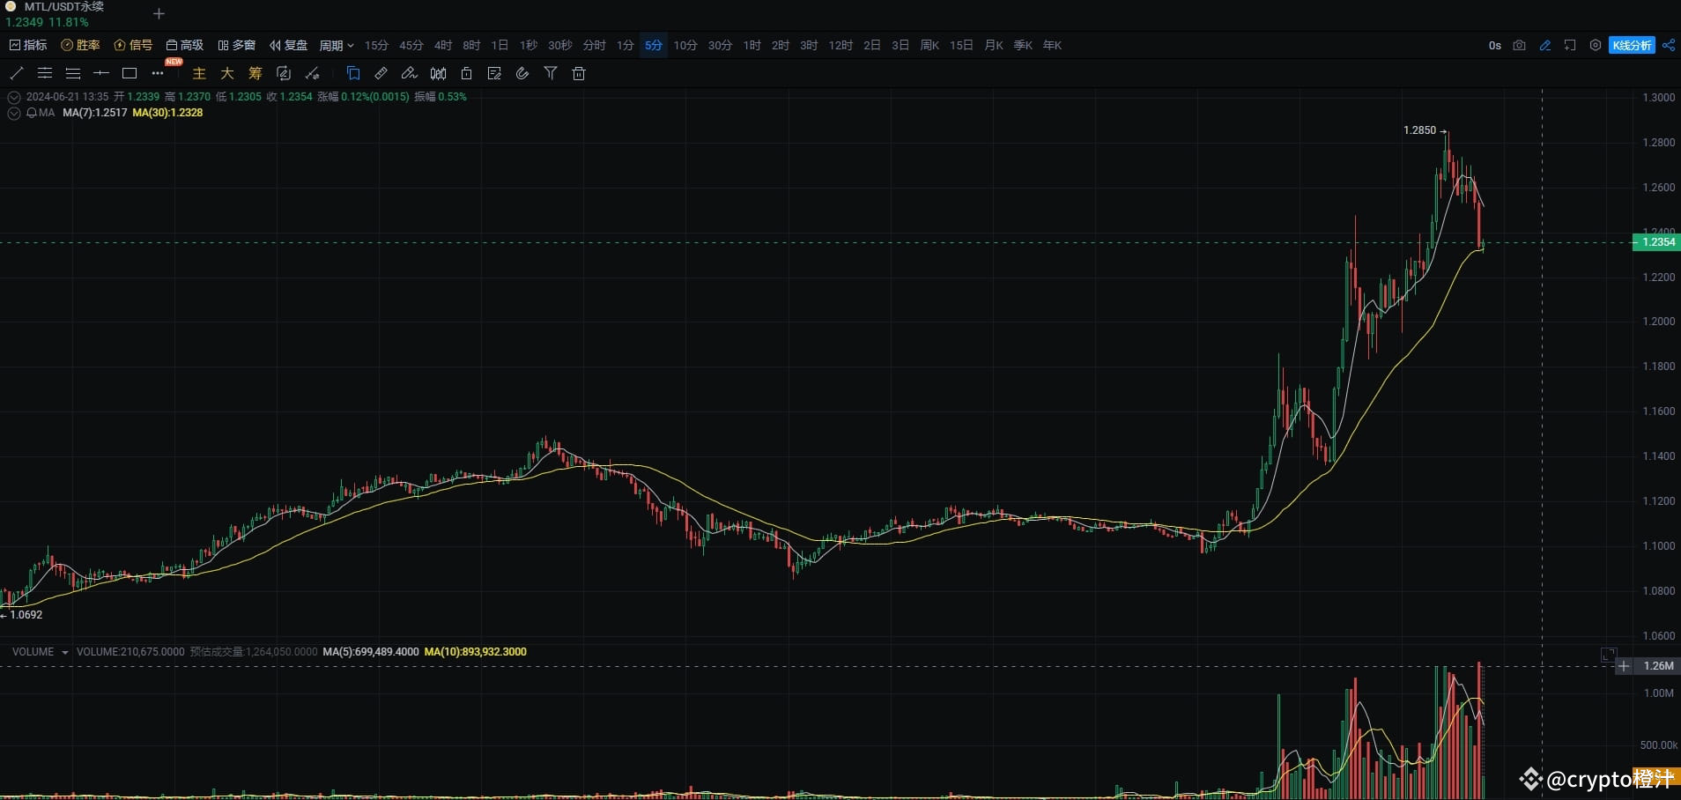
Task: Open the 高级 advanced options
Action: click(x=184, y=45)
